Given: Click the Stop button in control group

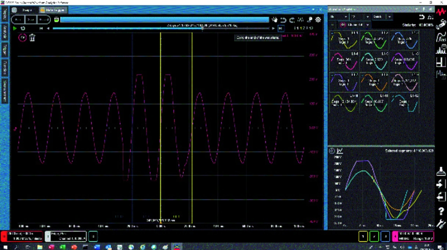Looking at the screenshot, I should (x=31, y=20).
